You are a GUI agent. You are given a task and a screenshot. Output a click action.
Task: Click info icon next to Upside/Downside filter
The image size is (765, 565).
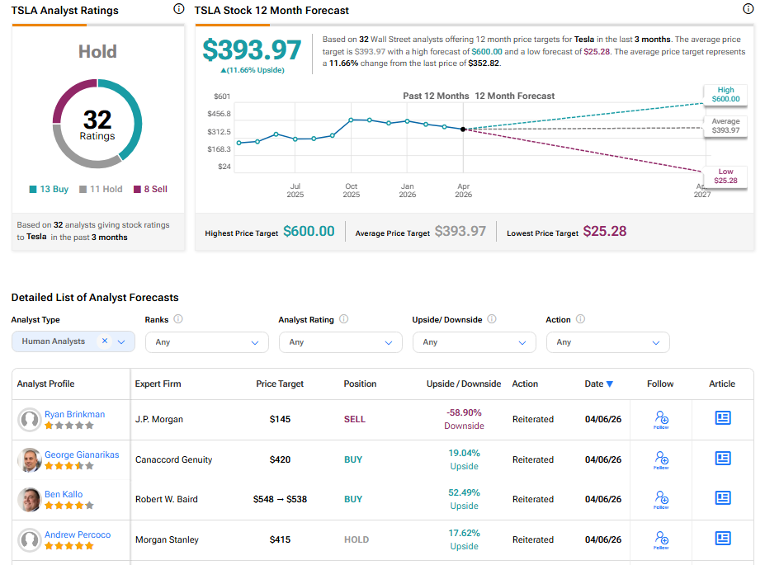click(492, 319)
